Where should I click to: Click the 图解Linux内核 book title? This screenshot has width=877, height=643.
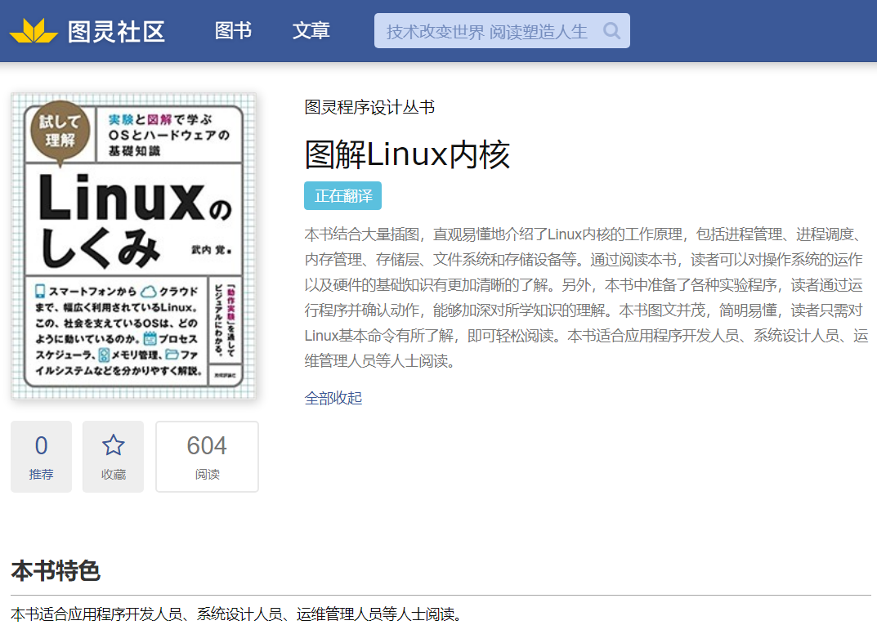click(407, 155)
